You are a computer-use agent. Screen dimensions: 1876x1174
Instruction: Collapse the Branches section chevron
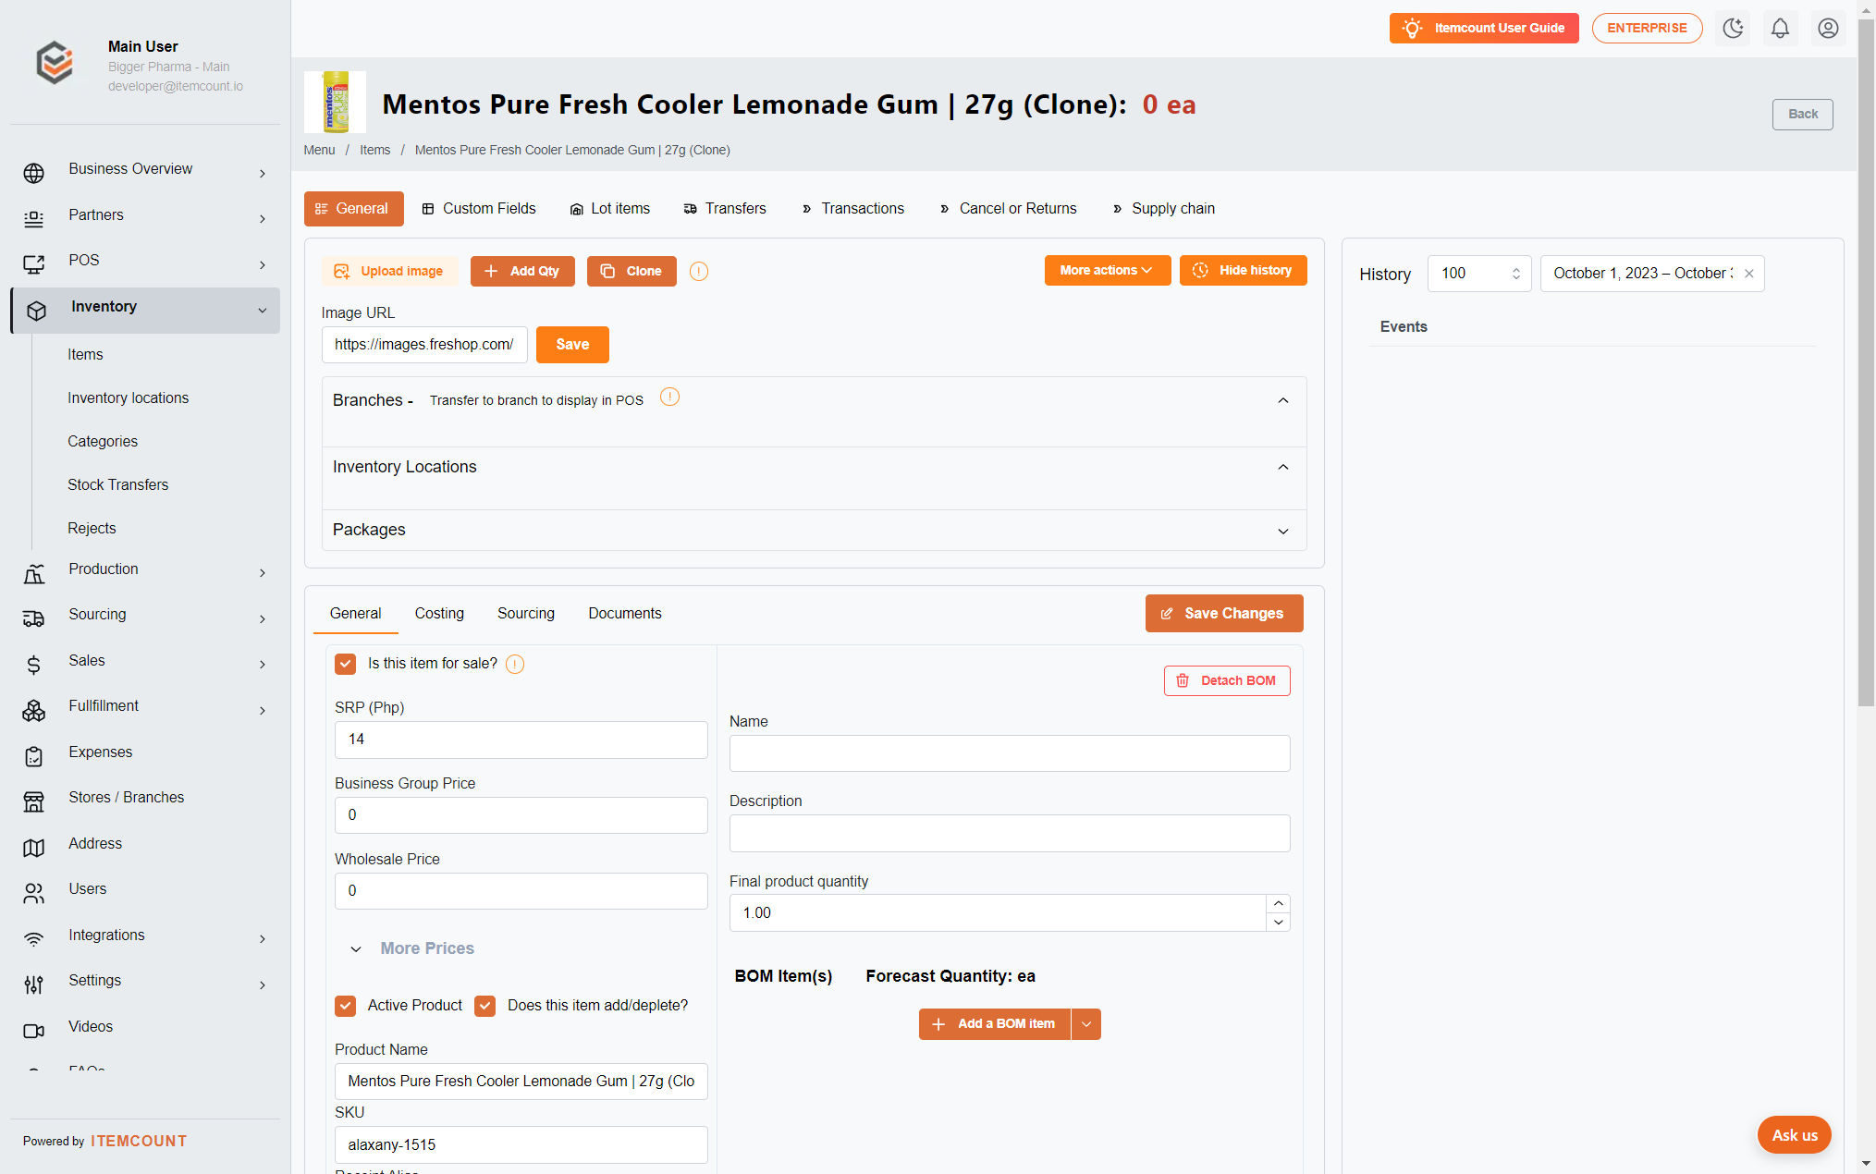click(x=1283, y=400)
